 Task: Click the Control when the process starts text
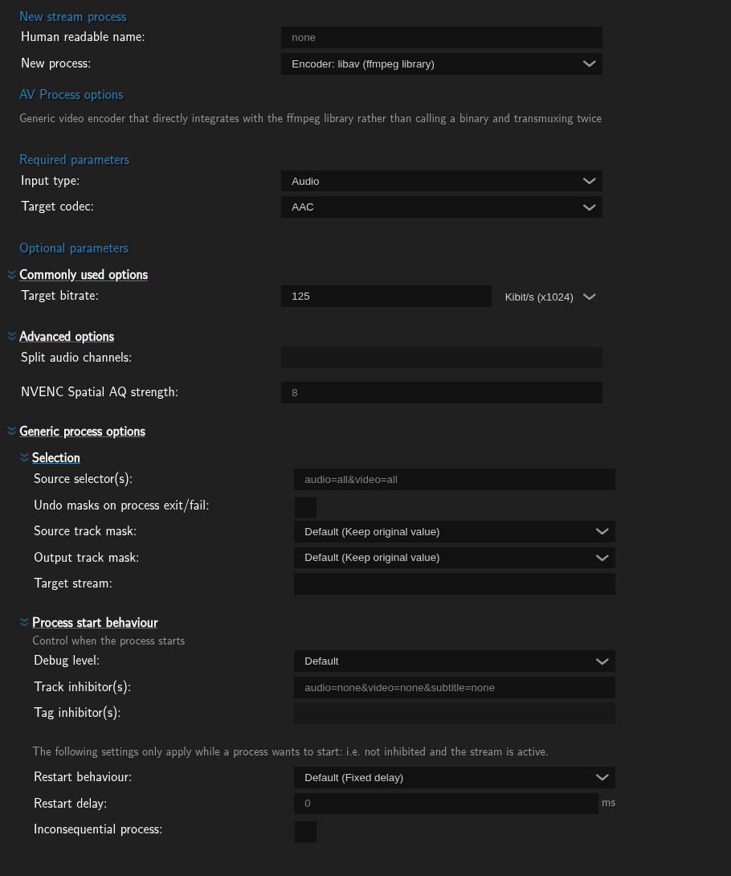click(x=108, y=641)
